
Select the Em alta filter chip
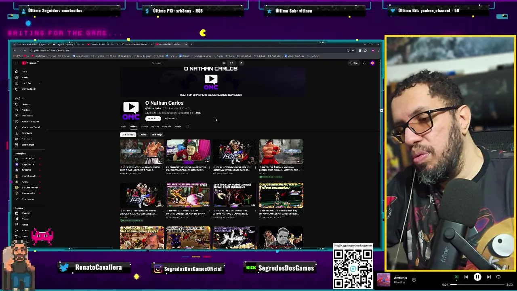[143, 135]
